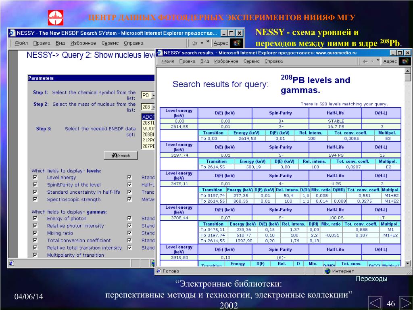413x310 pixels.
Task: Open Back history dropdown in results window
Action: (372, 61)
